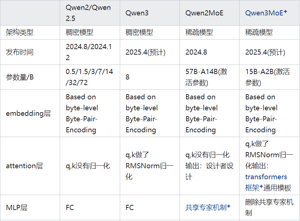Screen dimensions: 300x221
Task: Select 稀疏模型 in the Qwen3MoE column
Action: [259, 32]
